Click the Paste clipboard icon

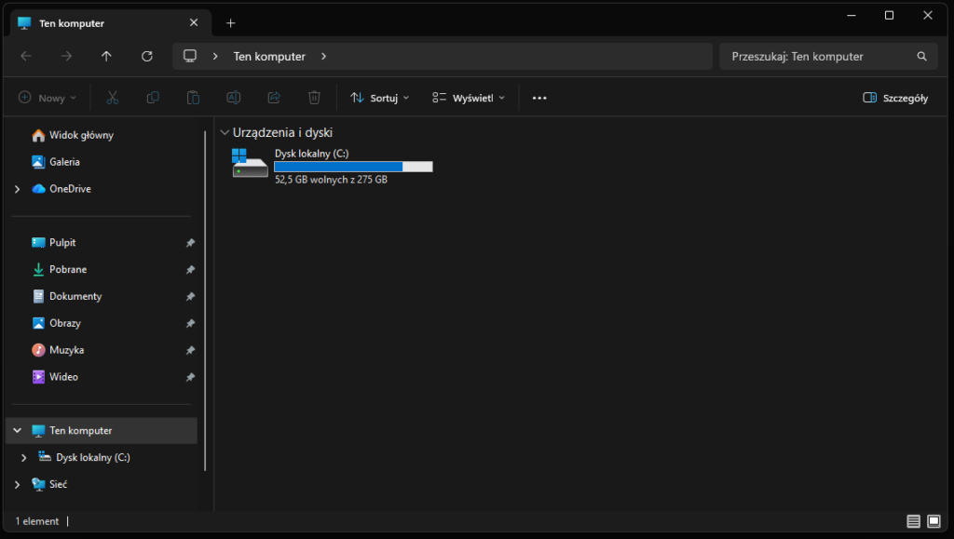pyautogui.click(x=193, y=98)
